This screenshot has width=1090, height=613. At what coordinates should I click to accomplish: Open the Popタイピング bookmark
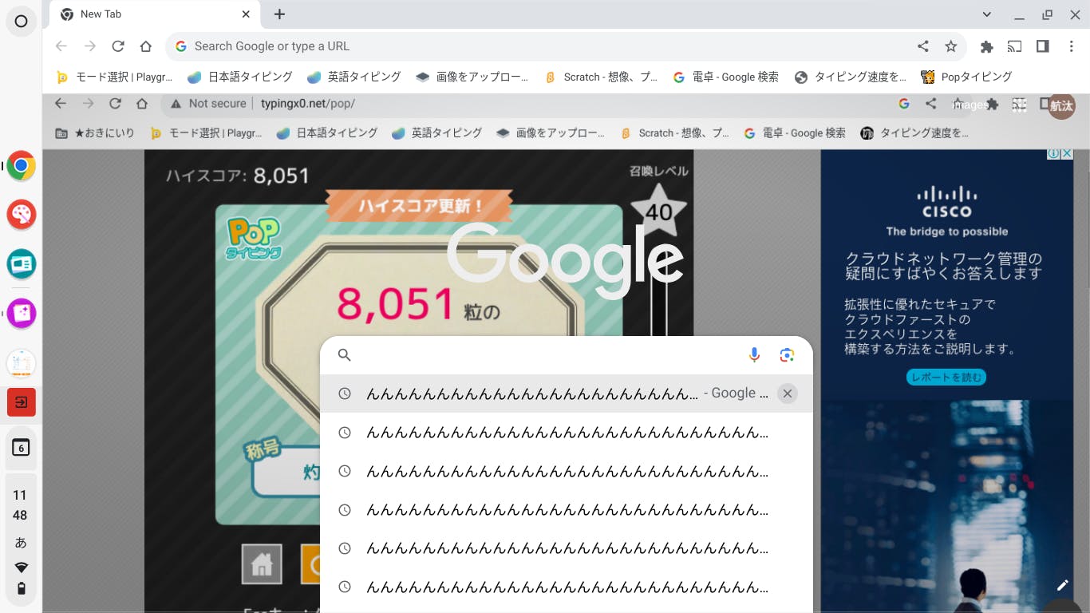[966, 77]
